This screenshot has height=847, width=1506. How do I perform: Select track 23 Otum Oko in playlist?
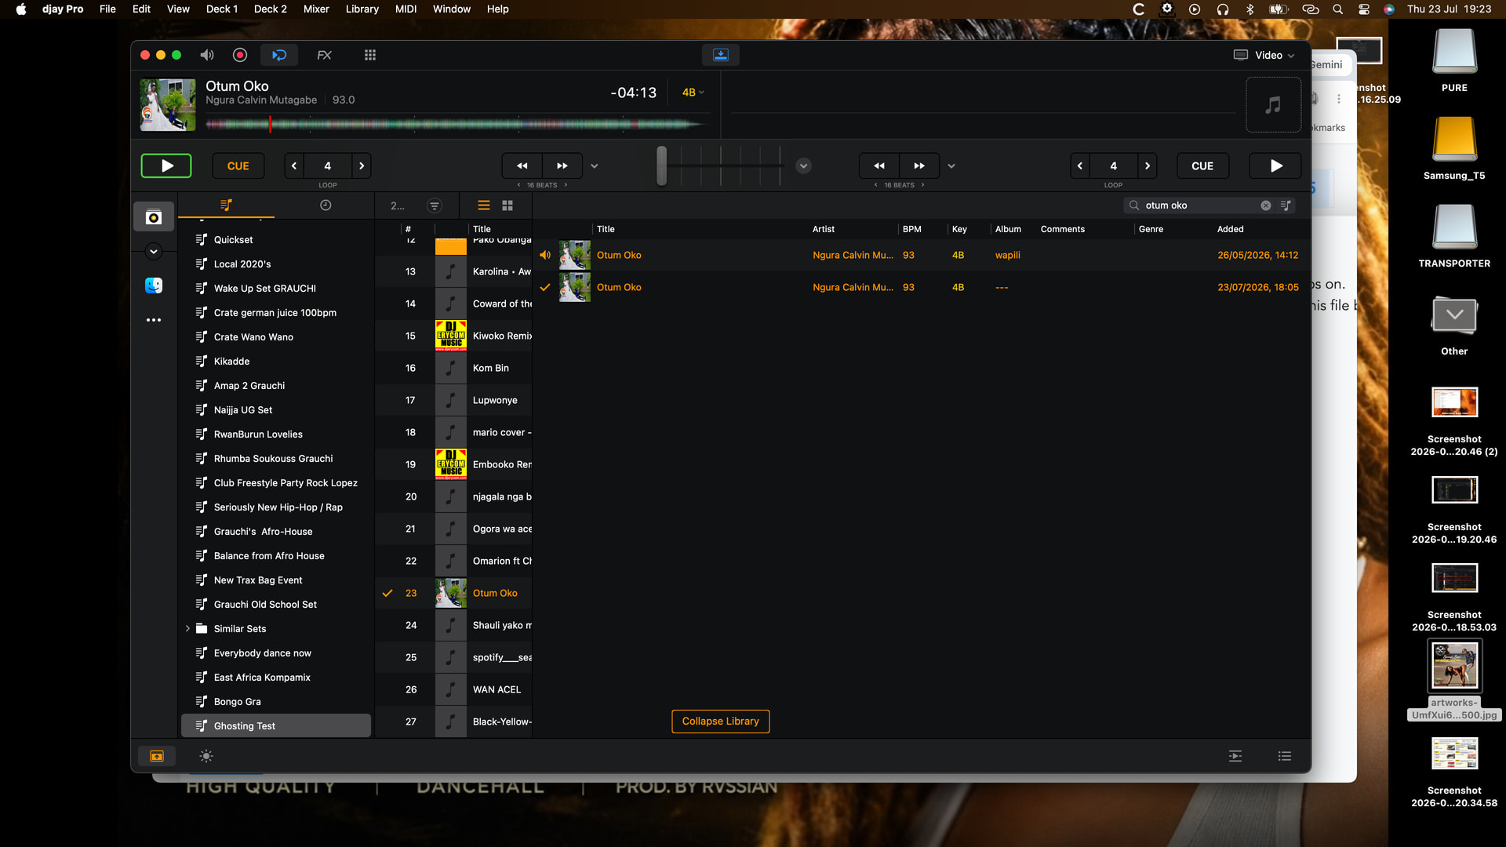453,594
